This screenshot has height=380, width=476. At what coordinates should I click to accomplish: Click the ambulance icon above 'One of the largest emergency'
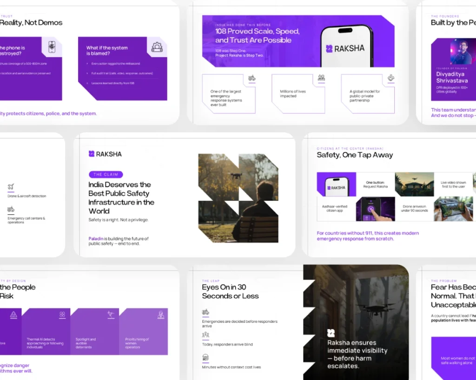pyautogui.click(x=251, y=78)
